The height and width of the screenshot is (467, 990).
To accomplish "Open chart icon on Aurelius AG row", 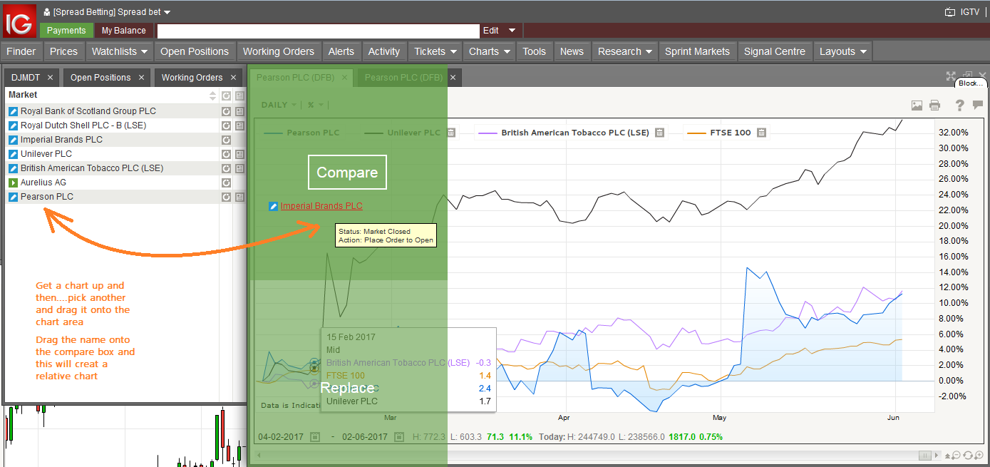I will click(226, 183).
